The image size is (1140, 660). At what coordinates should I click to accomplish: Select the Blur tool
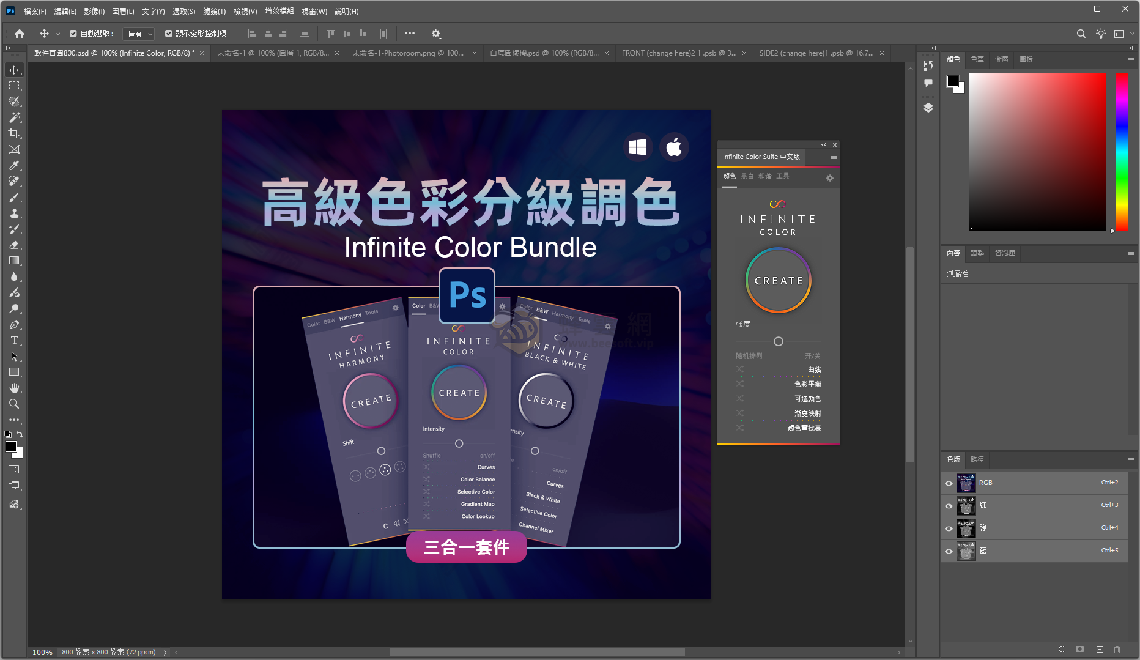tap(14, 276)
